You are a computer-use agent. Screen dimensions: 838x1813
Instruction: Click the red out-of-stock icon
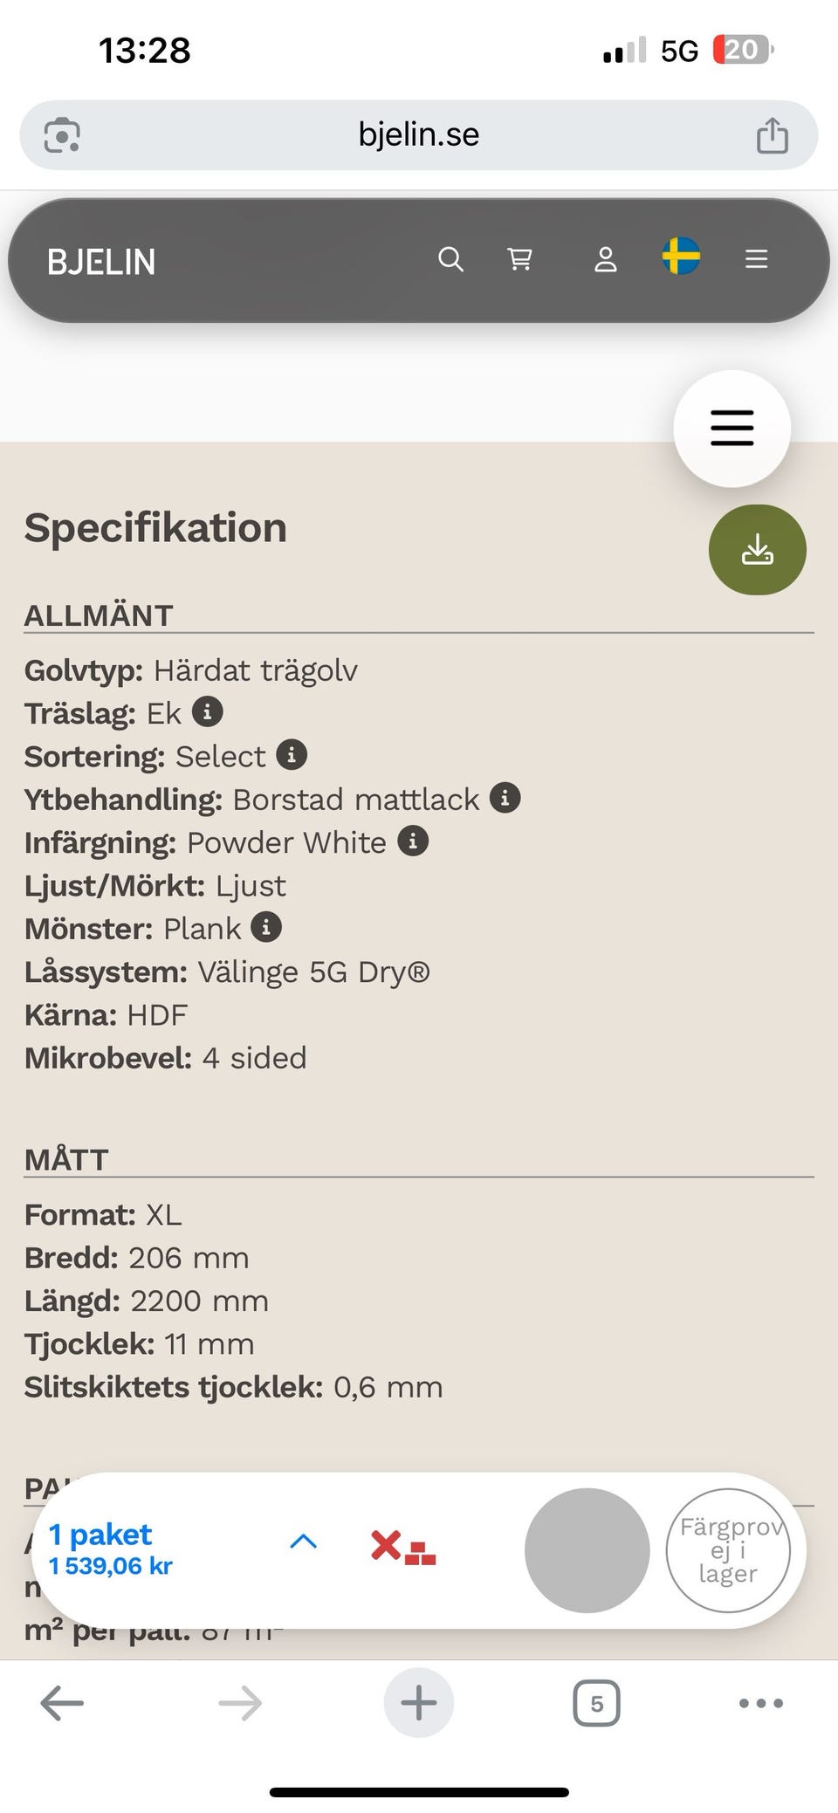(x=402, y=1547)
